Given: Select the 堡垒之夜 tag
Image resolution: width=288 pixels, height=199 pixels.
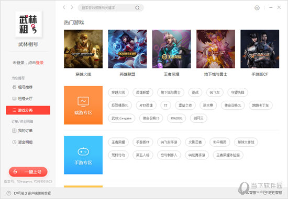Looking at the screenshot, I should point(185,106).
